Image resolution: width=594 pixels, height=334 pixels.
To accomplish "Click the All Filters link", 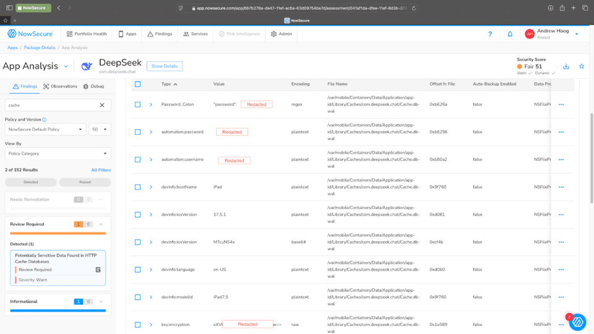I will tap(101, 169).
